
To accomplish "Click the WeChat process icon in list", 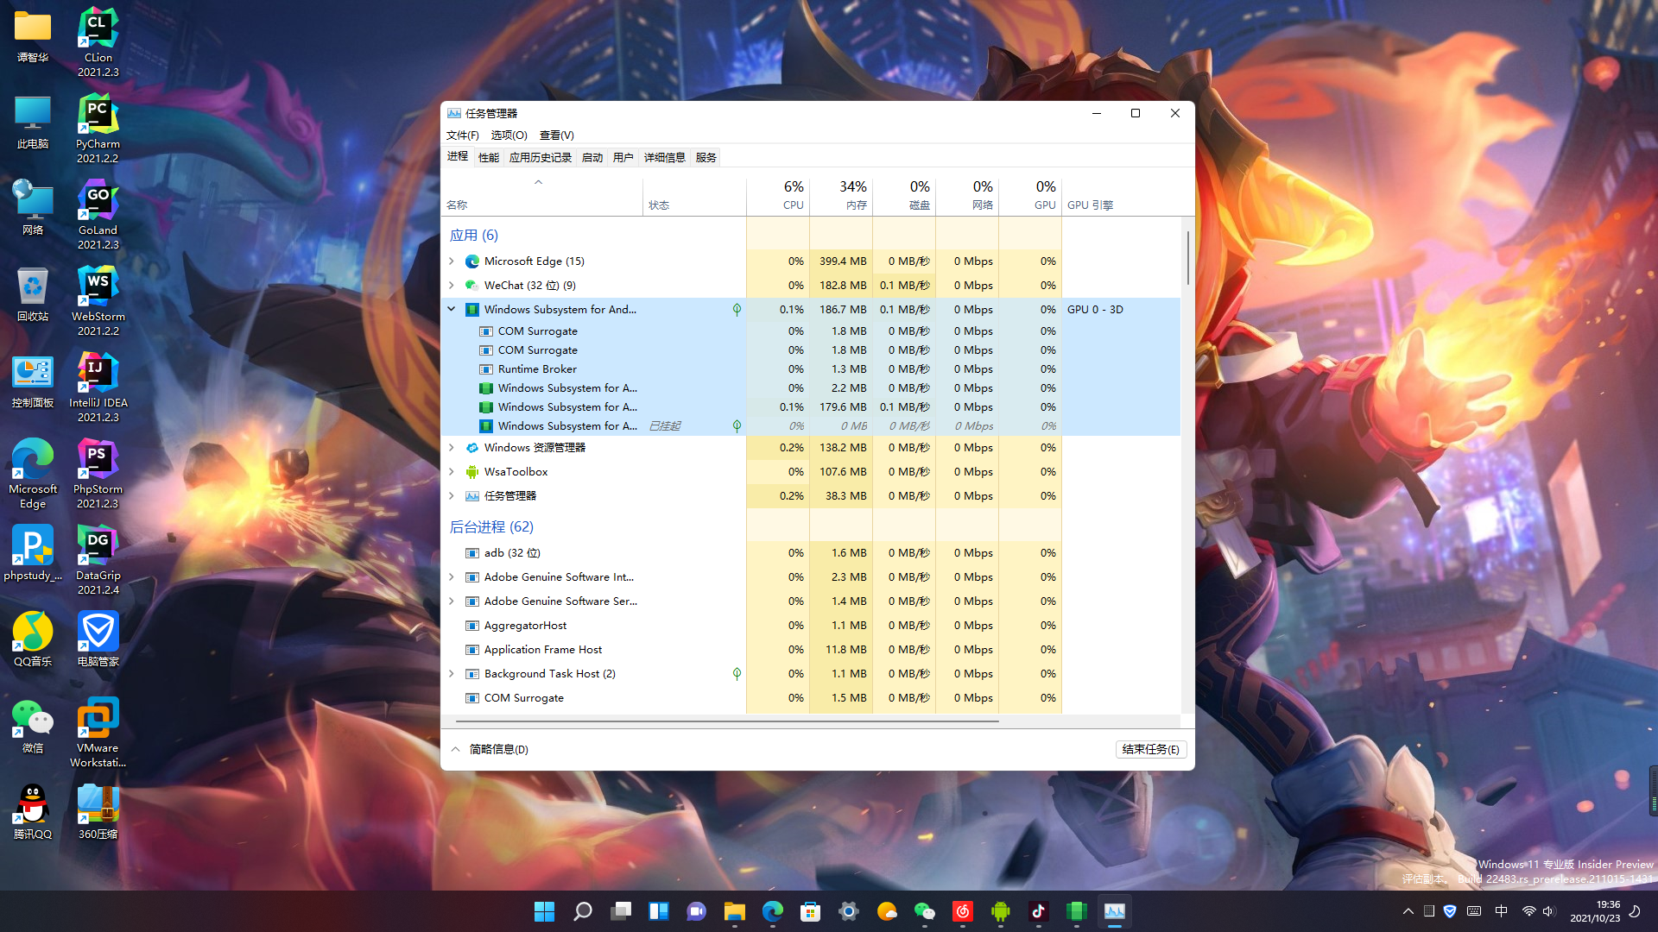I will 472,286.
